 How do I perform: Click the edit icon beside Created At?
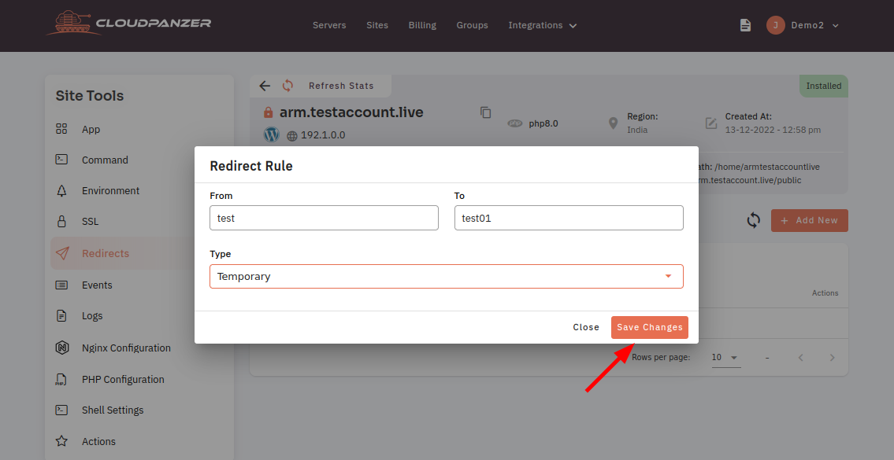(711, 123)
